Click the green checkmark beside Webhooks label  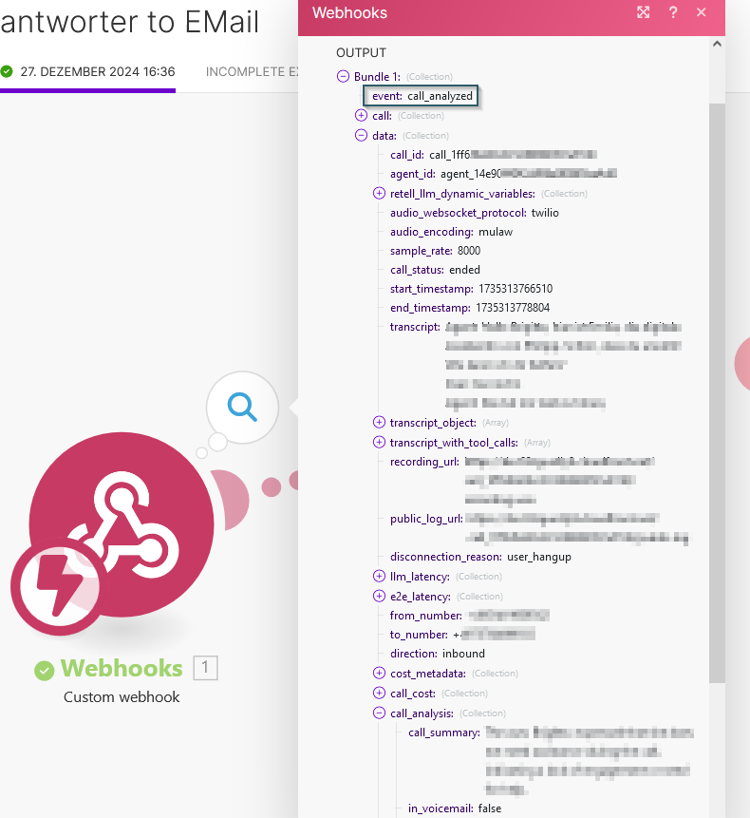[x=44, y=670]
